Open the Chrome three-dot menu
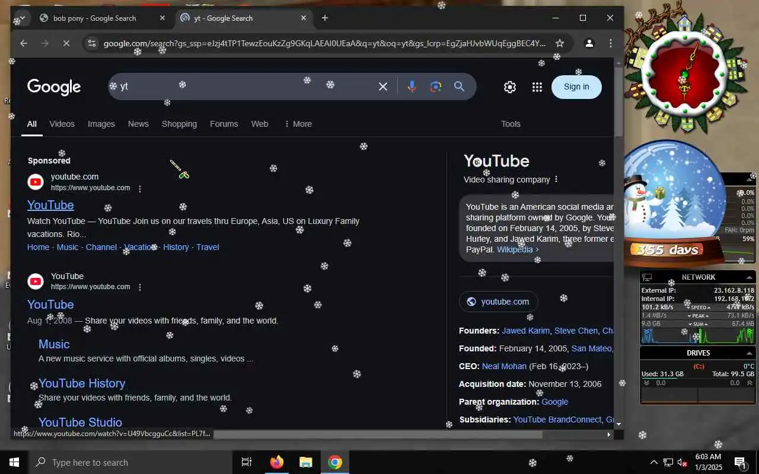759x474 pixels. [x=611, y=43]
